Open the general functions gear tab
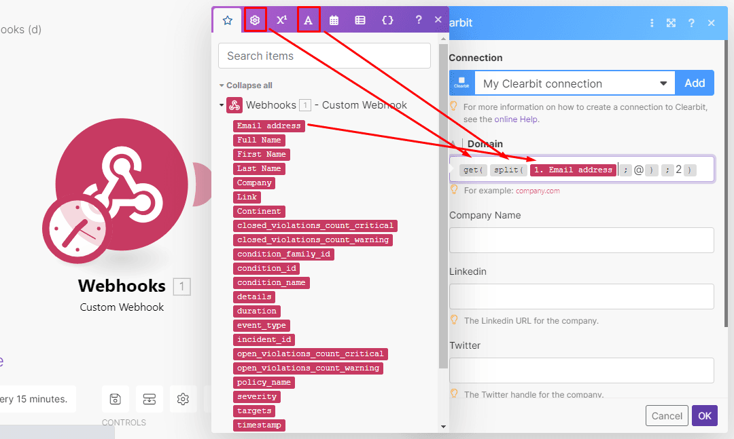The width and height of the screenshot is (734, 439). (x=255, y=20)
